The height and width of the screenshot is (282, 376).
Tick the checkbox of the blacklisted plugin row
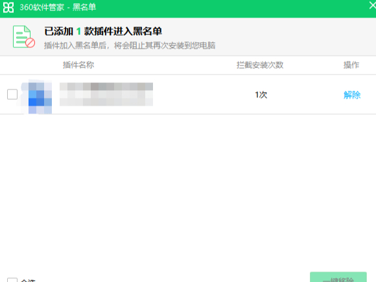[12, 94]
